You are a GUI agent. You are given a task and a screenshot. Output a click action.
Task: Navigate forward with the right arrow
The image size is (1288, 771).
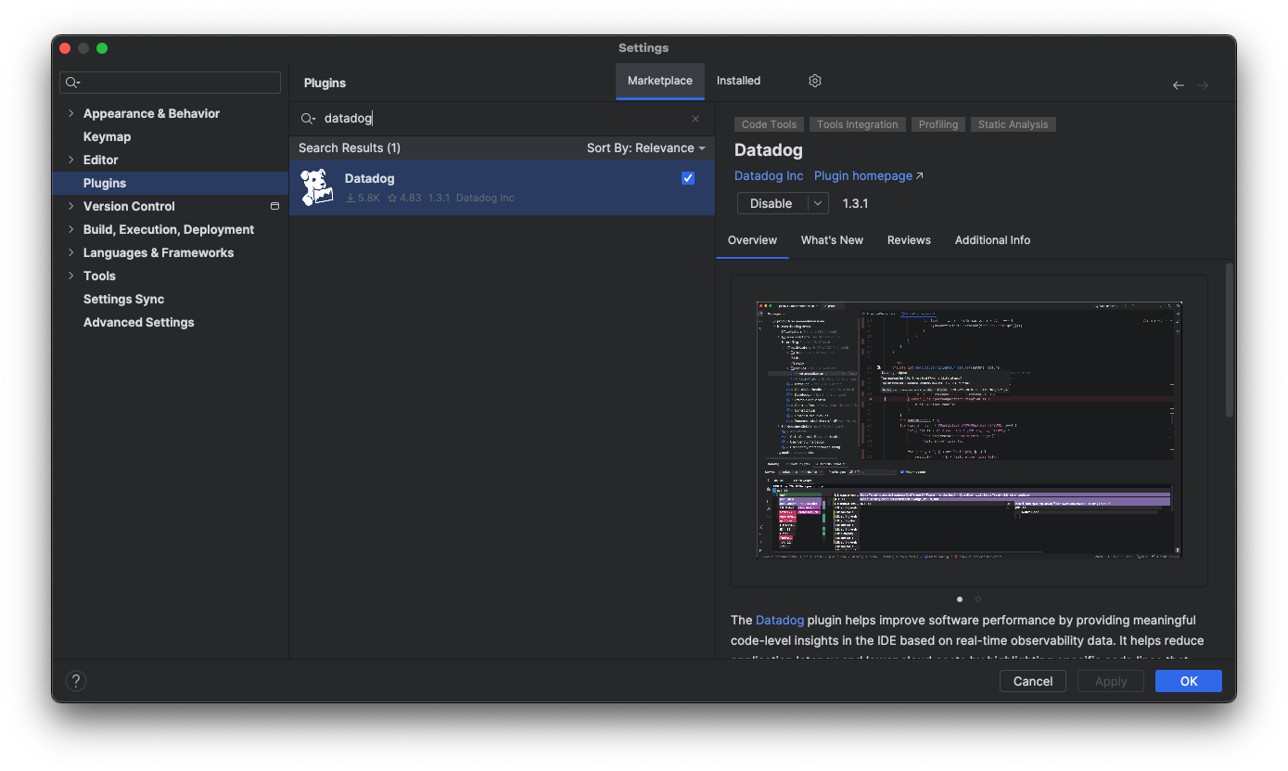(x=1203, y=85)
